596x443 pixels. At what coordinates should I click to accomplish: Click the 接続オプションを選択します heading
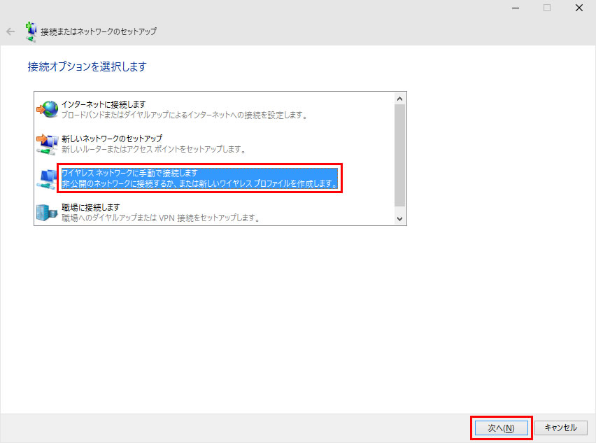pyautogui.click(x=87, y=66)
